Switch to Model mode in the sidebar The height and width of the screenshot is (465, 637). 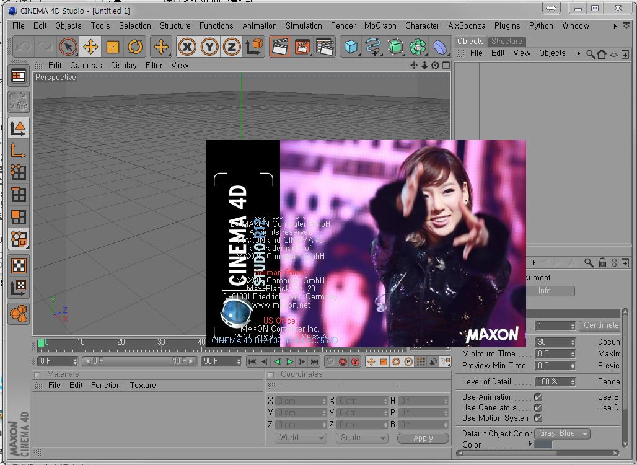point(19,128)
